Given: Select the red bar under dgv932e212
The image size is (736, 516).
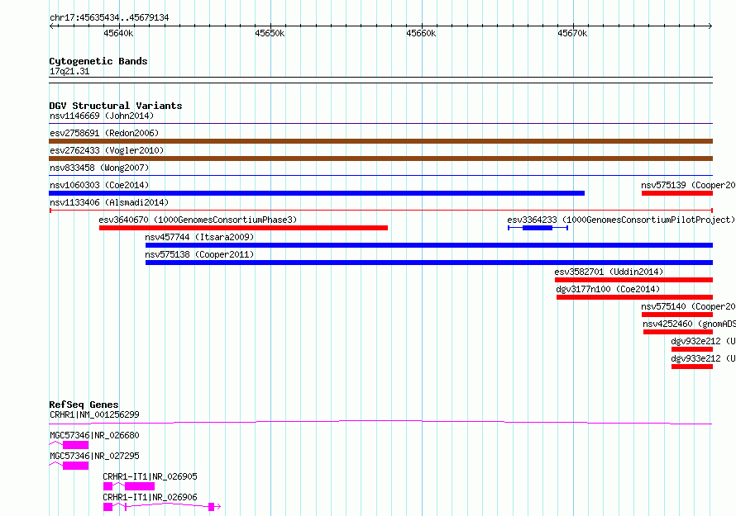Looking at the screenshot, I should [x=692, y=349].
